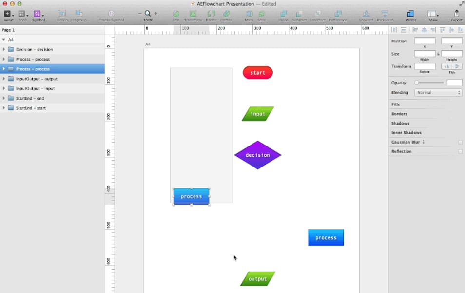Image resolution: width=465 pixels, height=293 pixels.
Task: Enable the Gaussian Blur checkbox
Action: pos(460,142)
